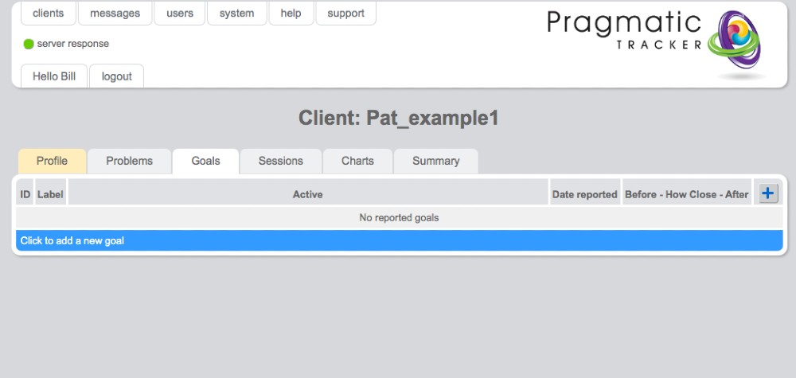Click the Hello Bill button
The width and height of the screenshot is (796, 378).
[x=54, y=76]
